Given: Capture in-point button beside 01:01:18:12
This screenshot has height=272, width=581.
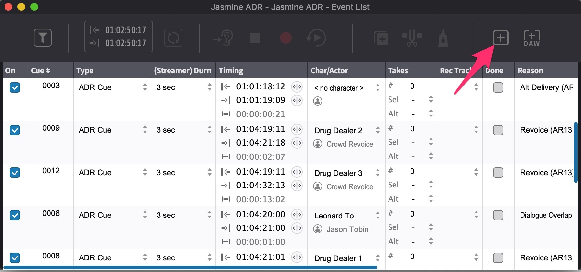Looking at the screenshot, I should pyautogui.click(x=297, y=87).
